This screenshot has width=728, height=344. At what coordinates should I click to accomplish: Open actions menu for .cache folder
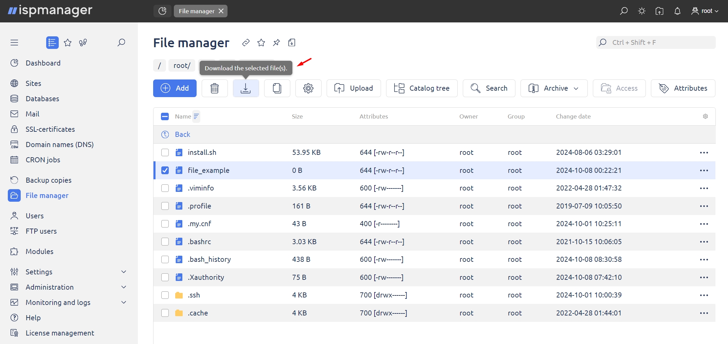(x=704, y=313)
